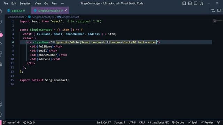Open the File menu
Viewport: 223px width, 125px height.
click(6, 3)
